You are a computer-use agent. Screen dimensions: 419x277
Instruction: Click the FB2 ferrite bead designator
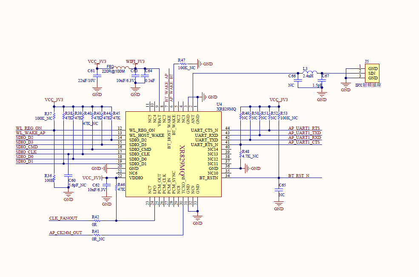[110, 66]
